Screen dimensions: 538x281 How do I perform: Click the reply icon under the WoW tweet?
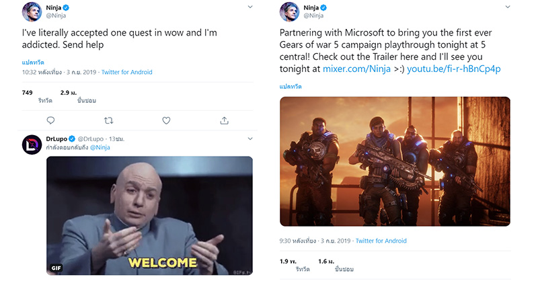50,120
